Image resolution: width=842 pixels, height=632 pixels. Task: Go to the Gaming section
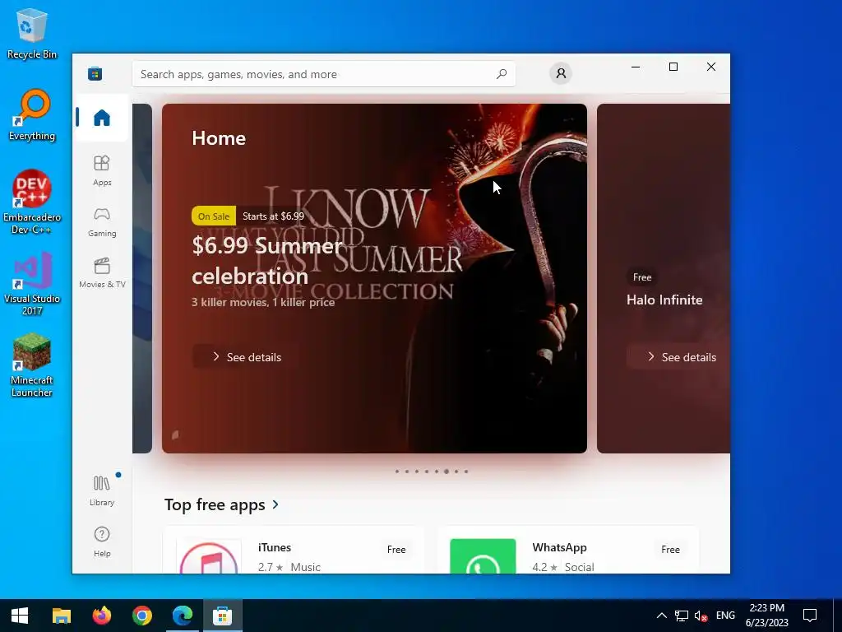tap(101, 222)
